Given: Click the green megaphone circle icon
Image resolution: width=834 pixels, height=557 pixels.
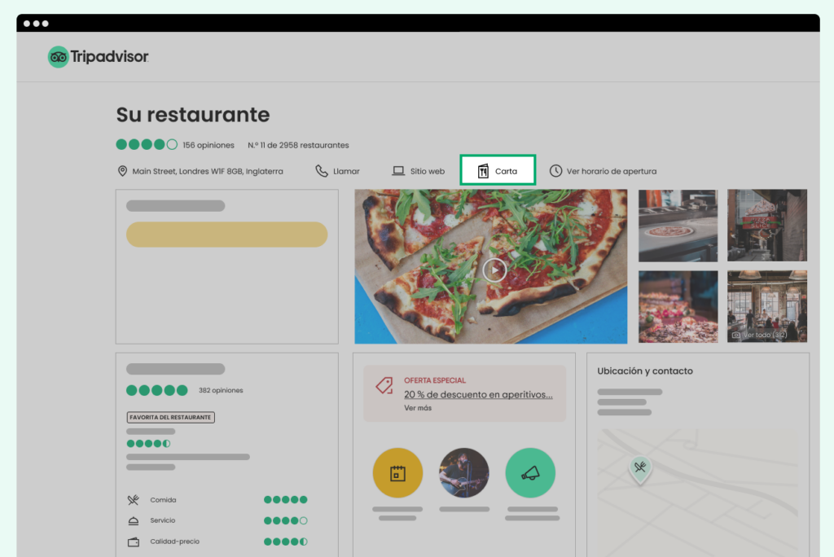Looking at the screenshot, I should (530, 473).
